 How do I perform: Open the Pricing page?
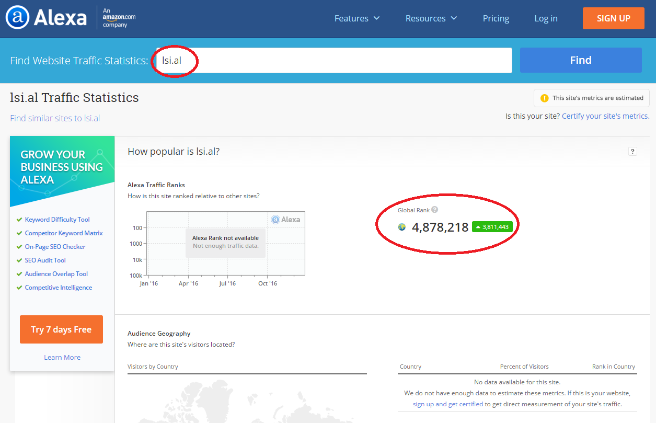point(496,18)
